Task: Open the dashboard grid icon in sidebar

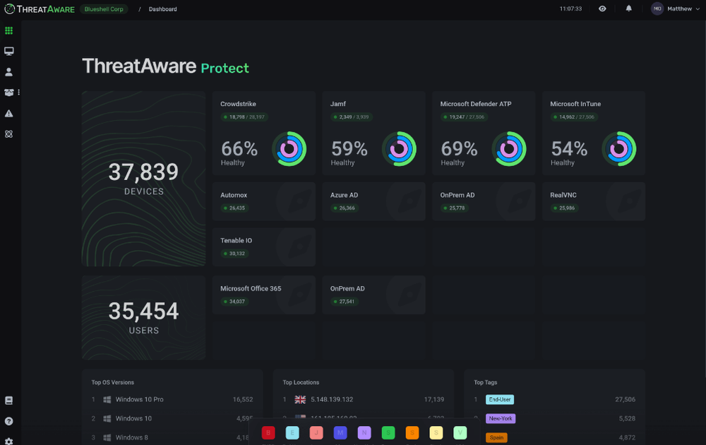Action: click(x=8, y=30)
